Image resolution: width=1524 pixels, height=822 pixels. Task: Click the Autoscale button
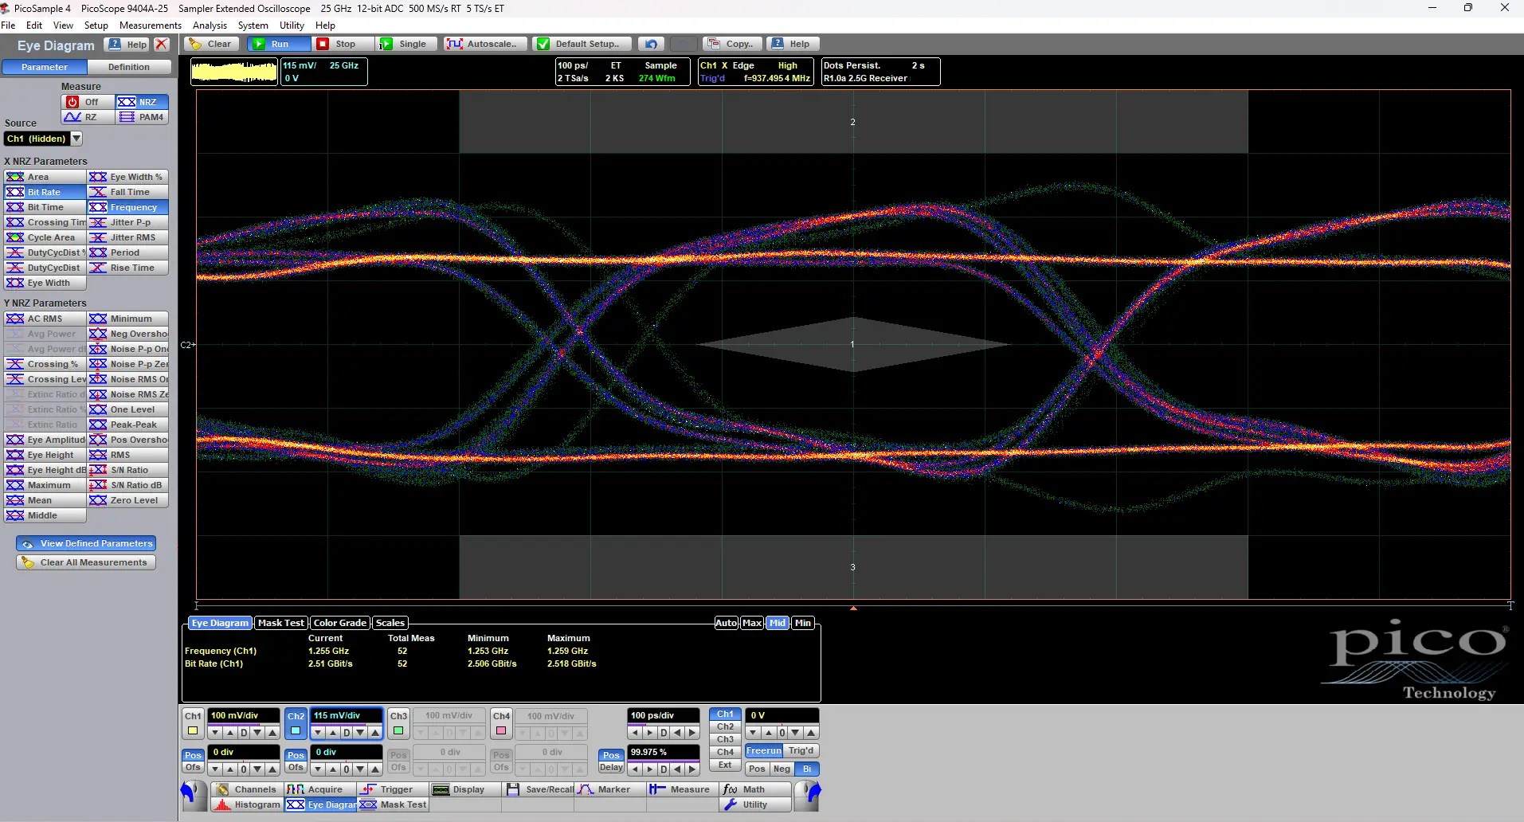pyautogui.click(x=486, y=44)
